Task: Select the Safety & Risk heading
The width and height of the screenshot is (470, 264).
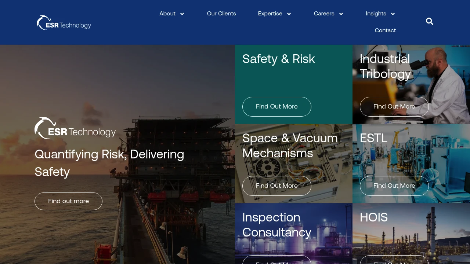Action: [x=279, y=59]
